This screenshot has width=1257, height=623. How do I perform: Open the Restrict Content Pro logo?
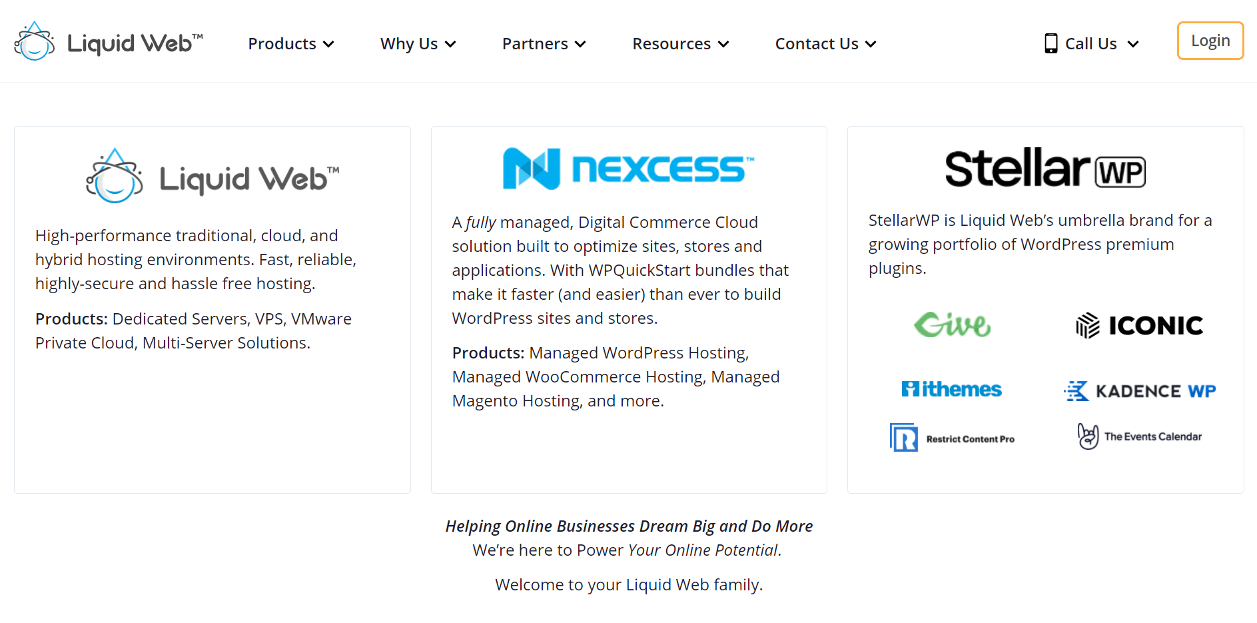952,438
